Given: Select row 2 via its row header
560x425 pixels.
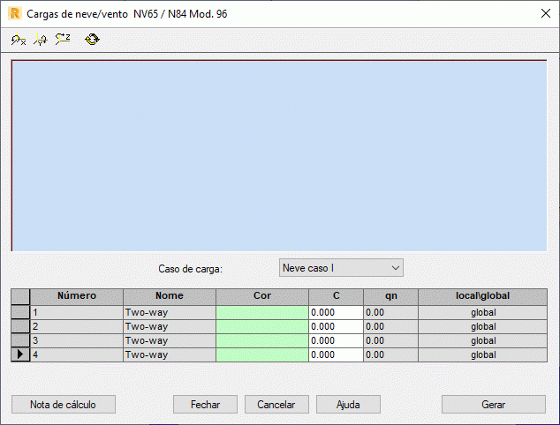Looking at the screenshot, I should (20, 326).
